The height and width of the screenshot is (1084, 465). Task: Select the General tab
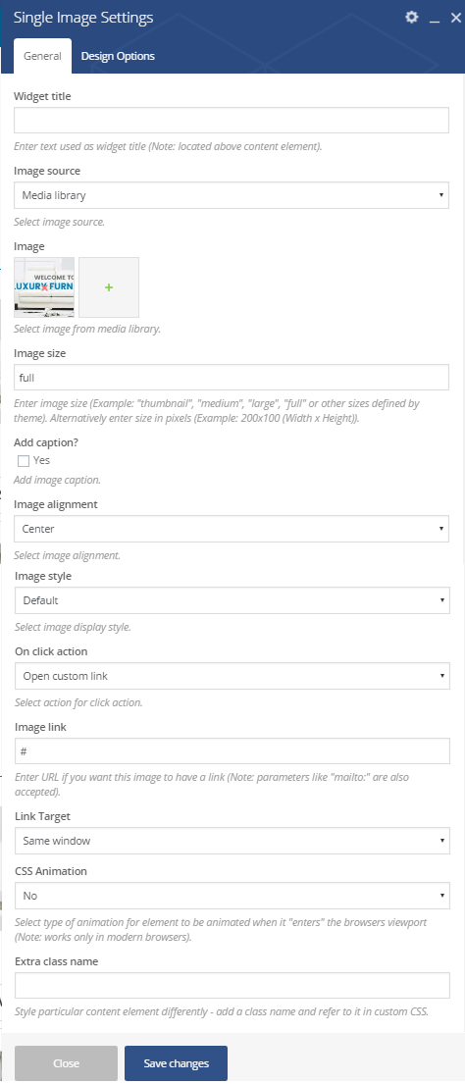[x=43, y=56]
